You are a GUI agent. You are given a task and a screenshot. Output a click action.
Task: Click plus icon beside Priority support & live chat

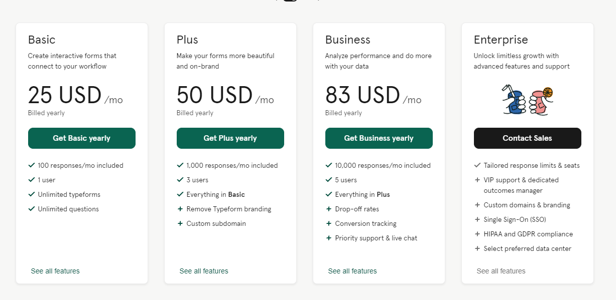(329, 238)
